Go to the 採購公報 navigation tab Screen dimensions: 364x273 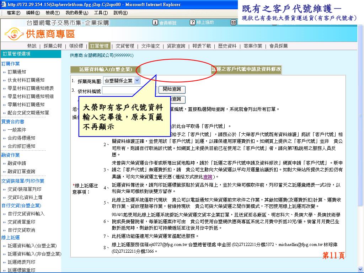[53, 46]
